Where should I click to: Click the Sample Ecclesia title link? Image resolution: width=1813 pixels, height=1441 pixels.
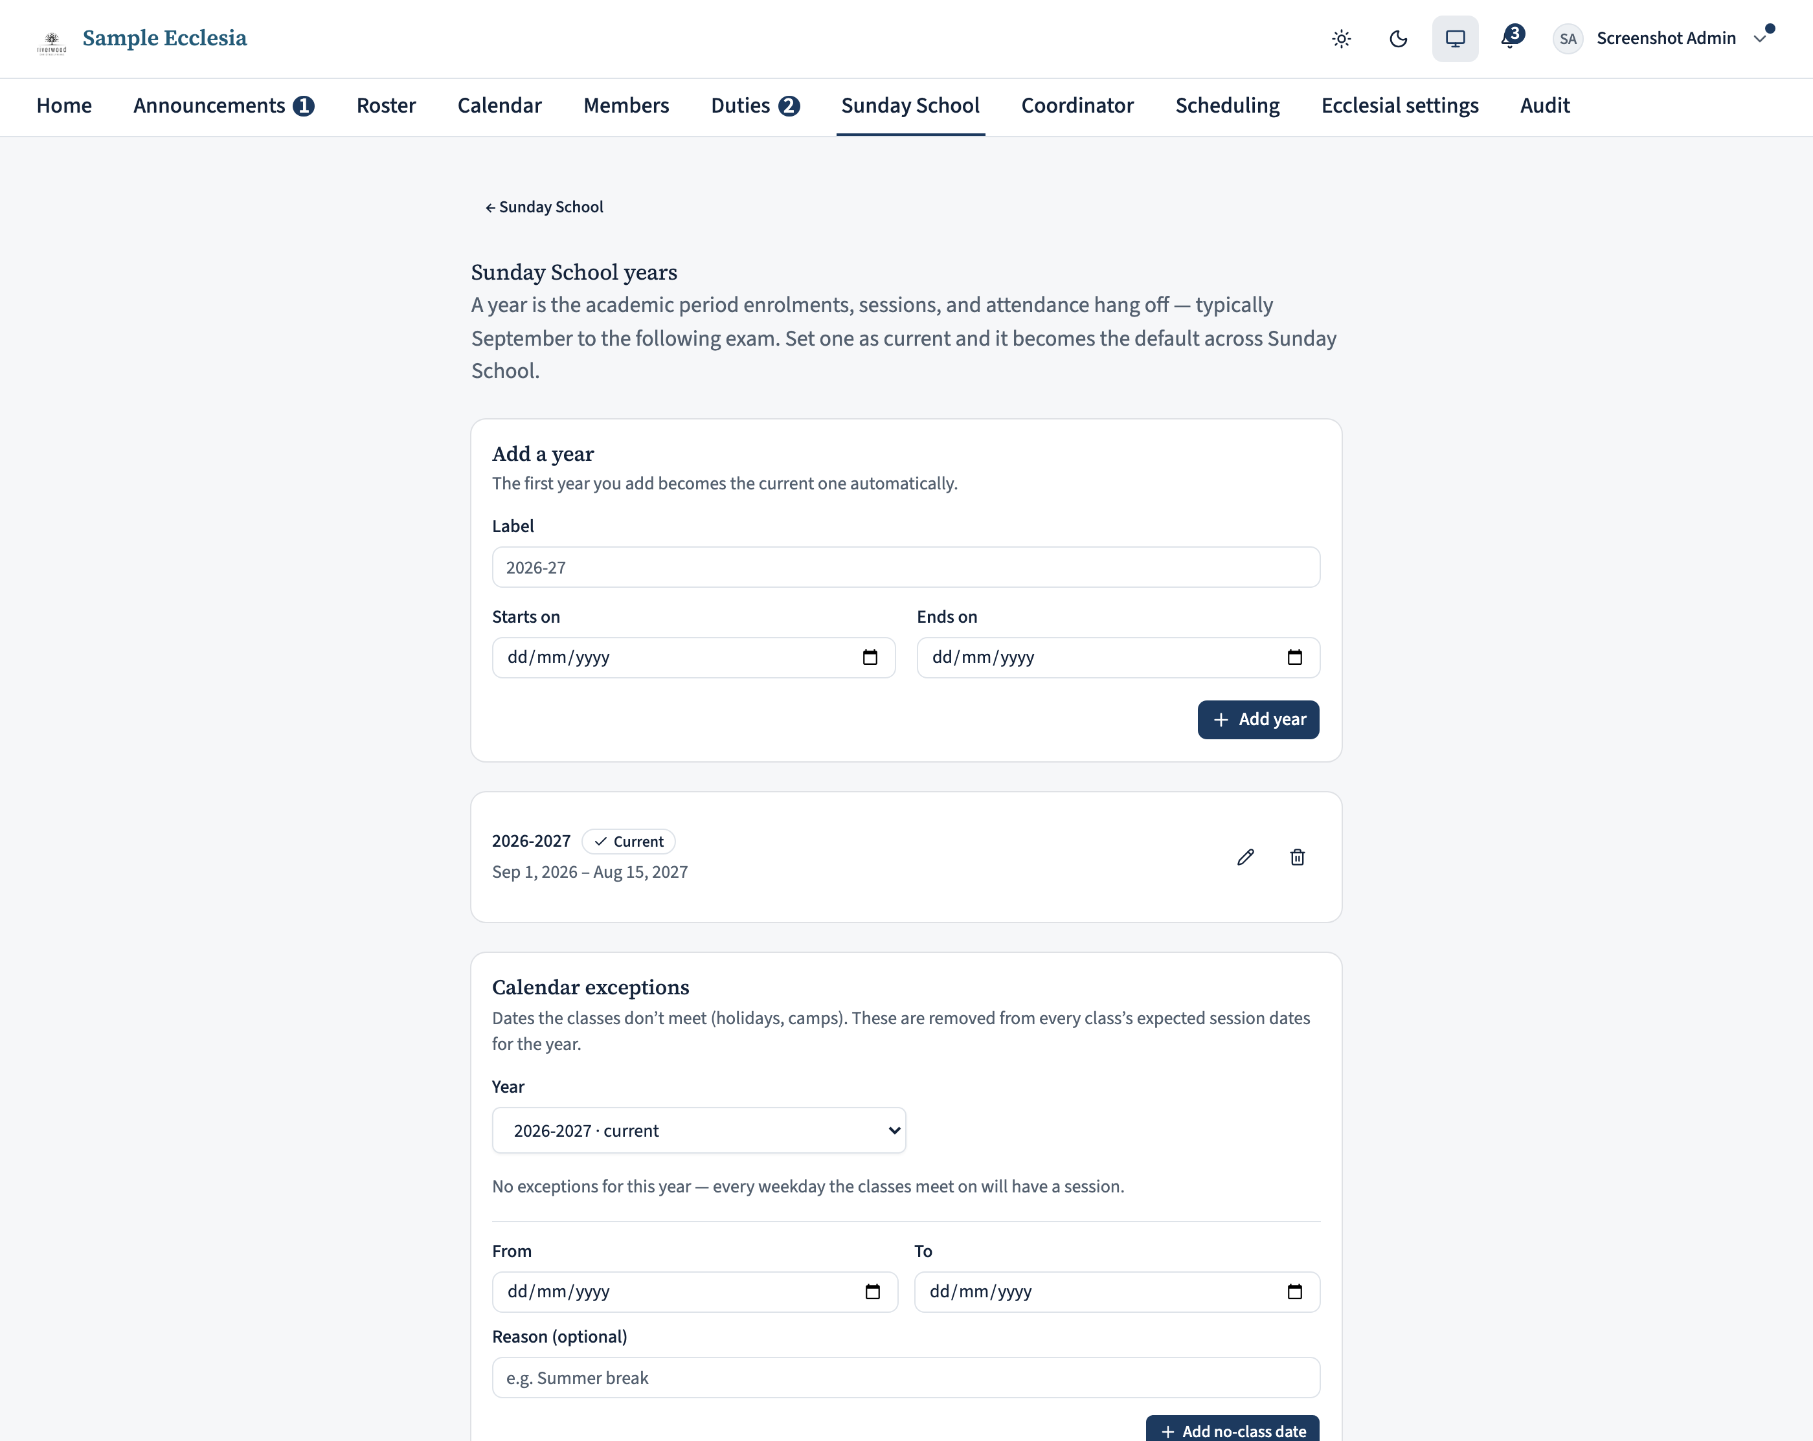pyautogui.click(x=165, y=38)
